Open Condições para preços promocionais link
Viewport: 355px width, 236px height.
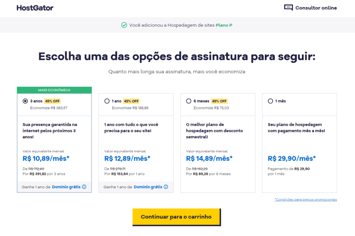(305, 200)
